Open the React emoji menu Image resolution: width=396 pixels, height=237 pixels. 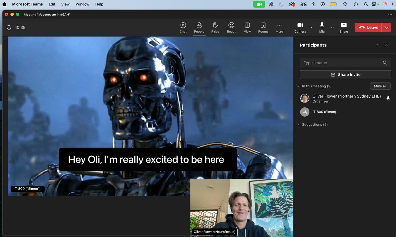[231, 27]
